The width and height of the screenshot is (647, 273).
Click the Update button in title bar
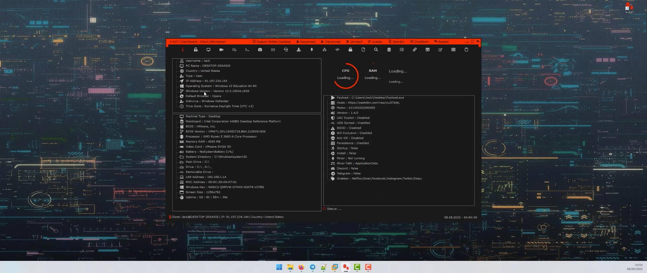point(375,42)
